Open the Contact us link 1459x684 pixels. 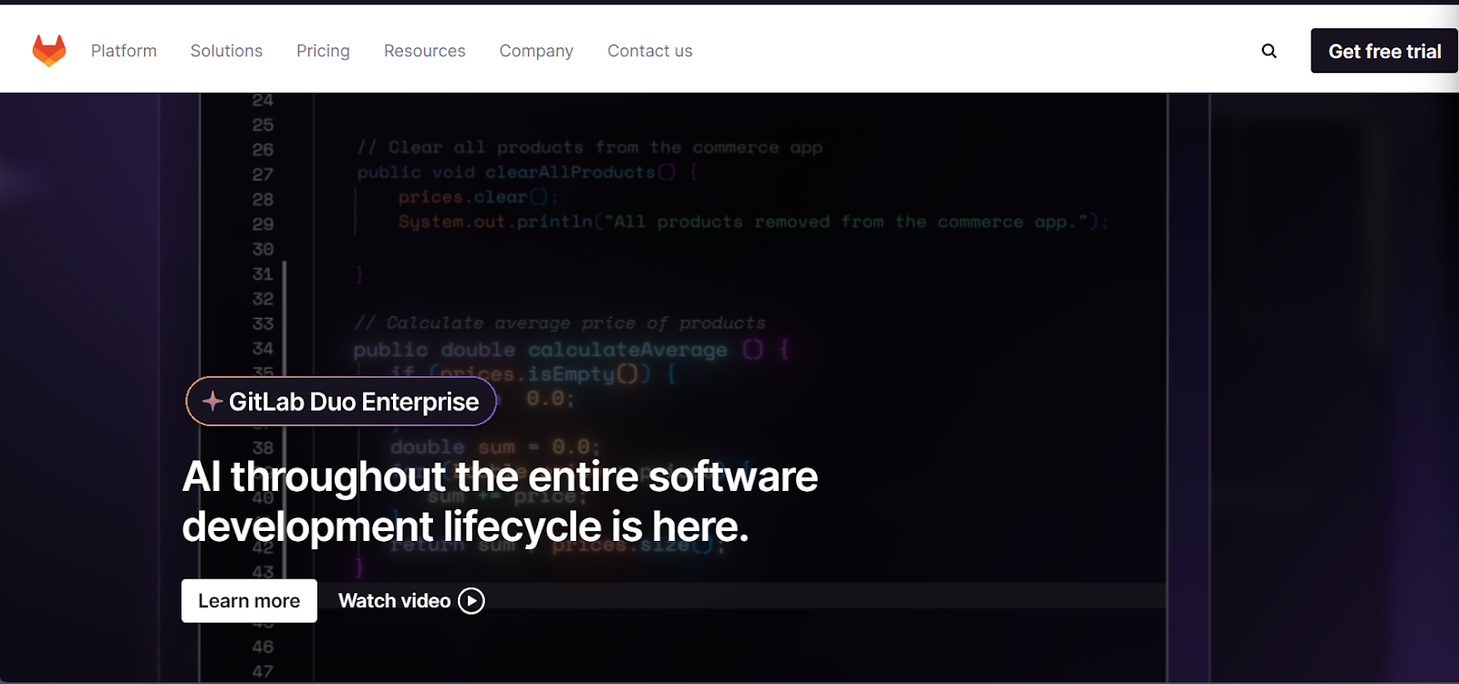[x=650, y=51]
